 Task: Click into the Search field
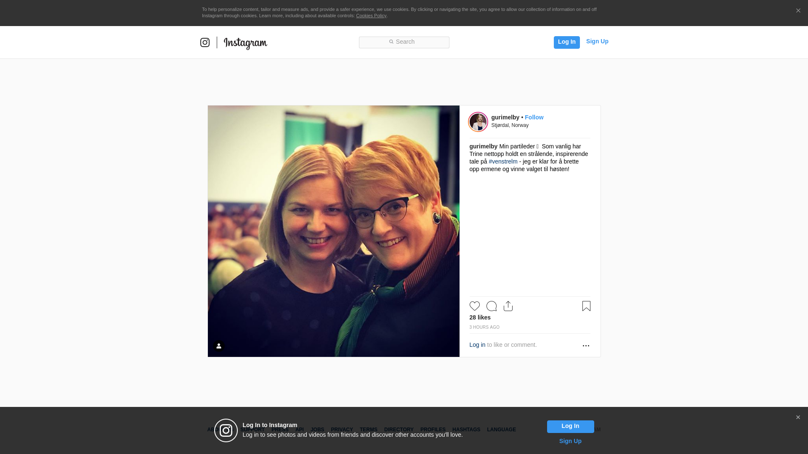404,42
